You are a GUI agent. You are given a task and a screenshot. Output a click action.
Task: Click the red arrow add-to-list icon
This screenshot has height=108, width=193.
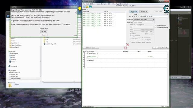[x=127, y=45]
